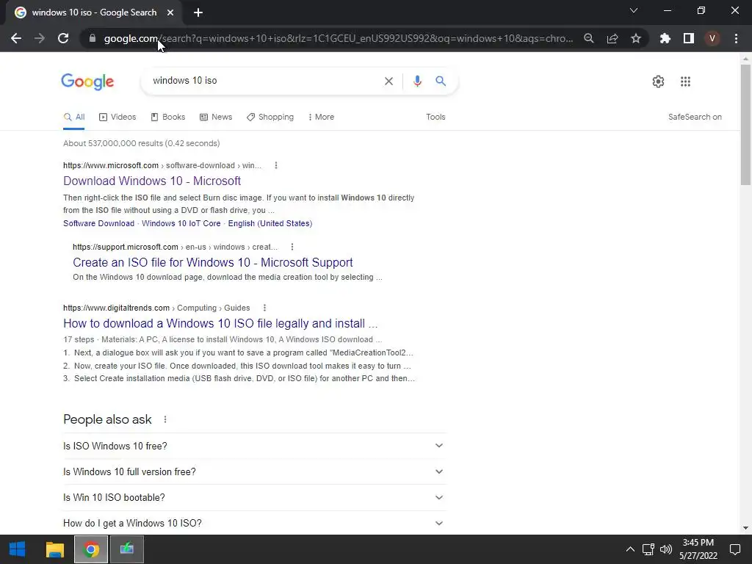Screen dimensions: 752x564
Task: Click the address bar URL
Action: (338, 38)
